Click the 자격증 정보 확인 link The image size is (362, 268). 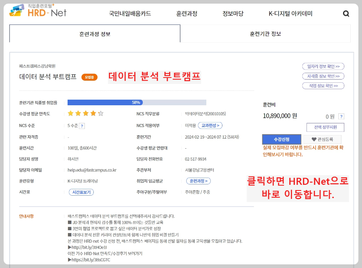click(323, 76)
